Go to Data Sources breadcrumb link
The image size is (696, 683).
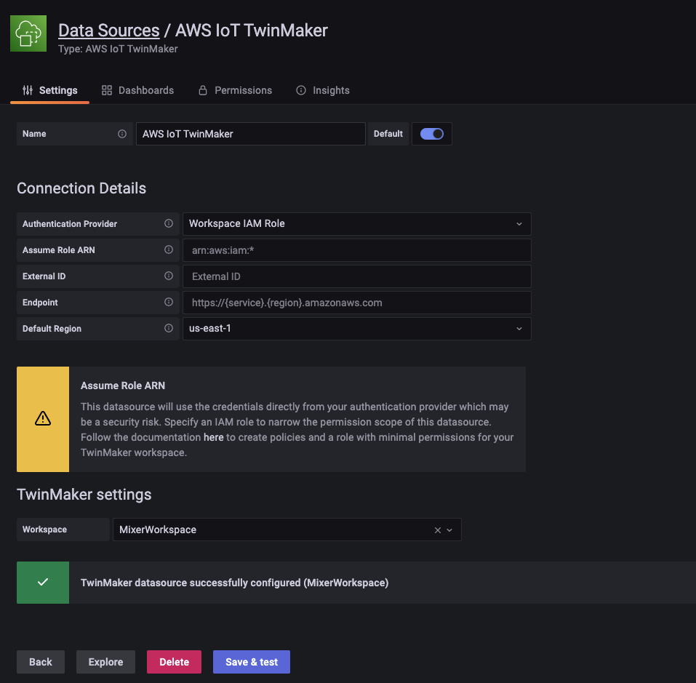(x=109, y=31)
